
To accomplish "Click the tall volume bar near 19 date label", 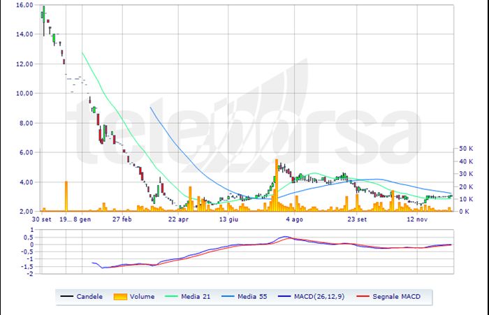I will pos(66,196).
